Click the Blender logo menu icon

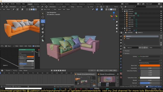click(2, 4)
